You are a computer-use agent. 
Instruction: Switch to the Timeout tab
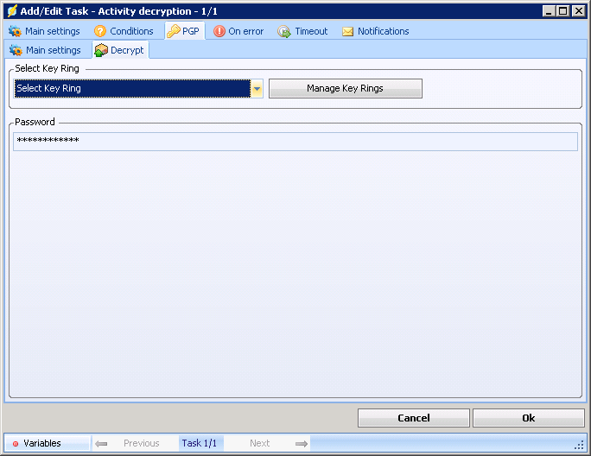click(311, 31)
